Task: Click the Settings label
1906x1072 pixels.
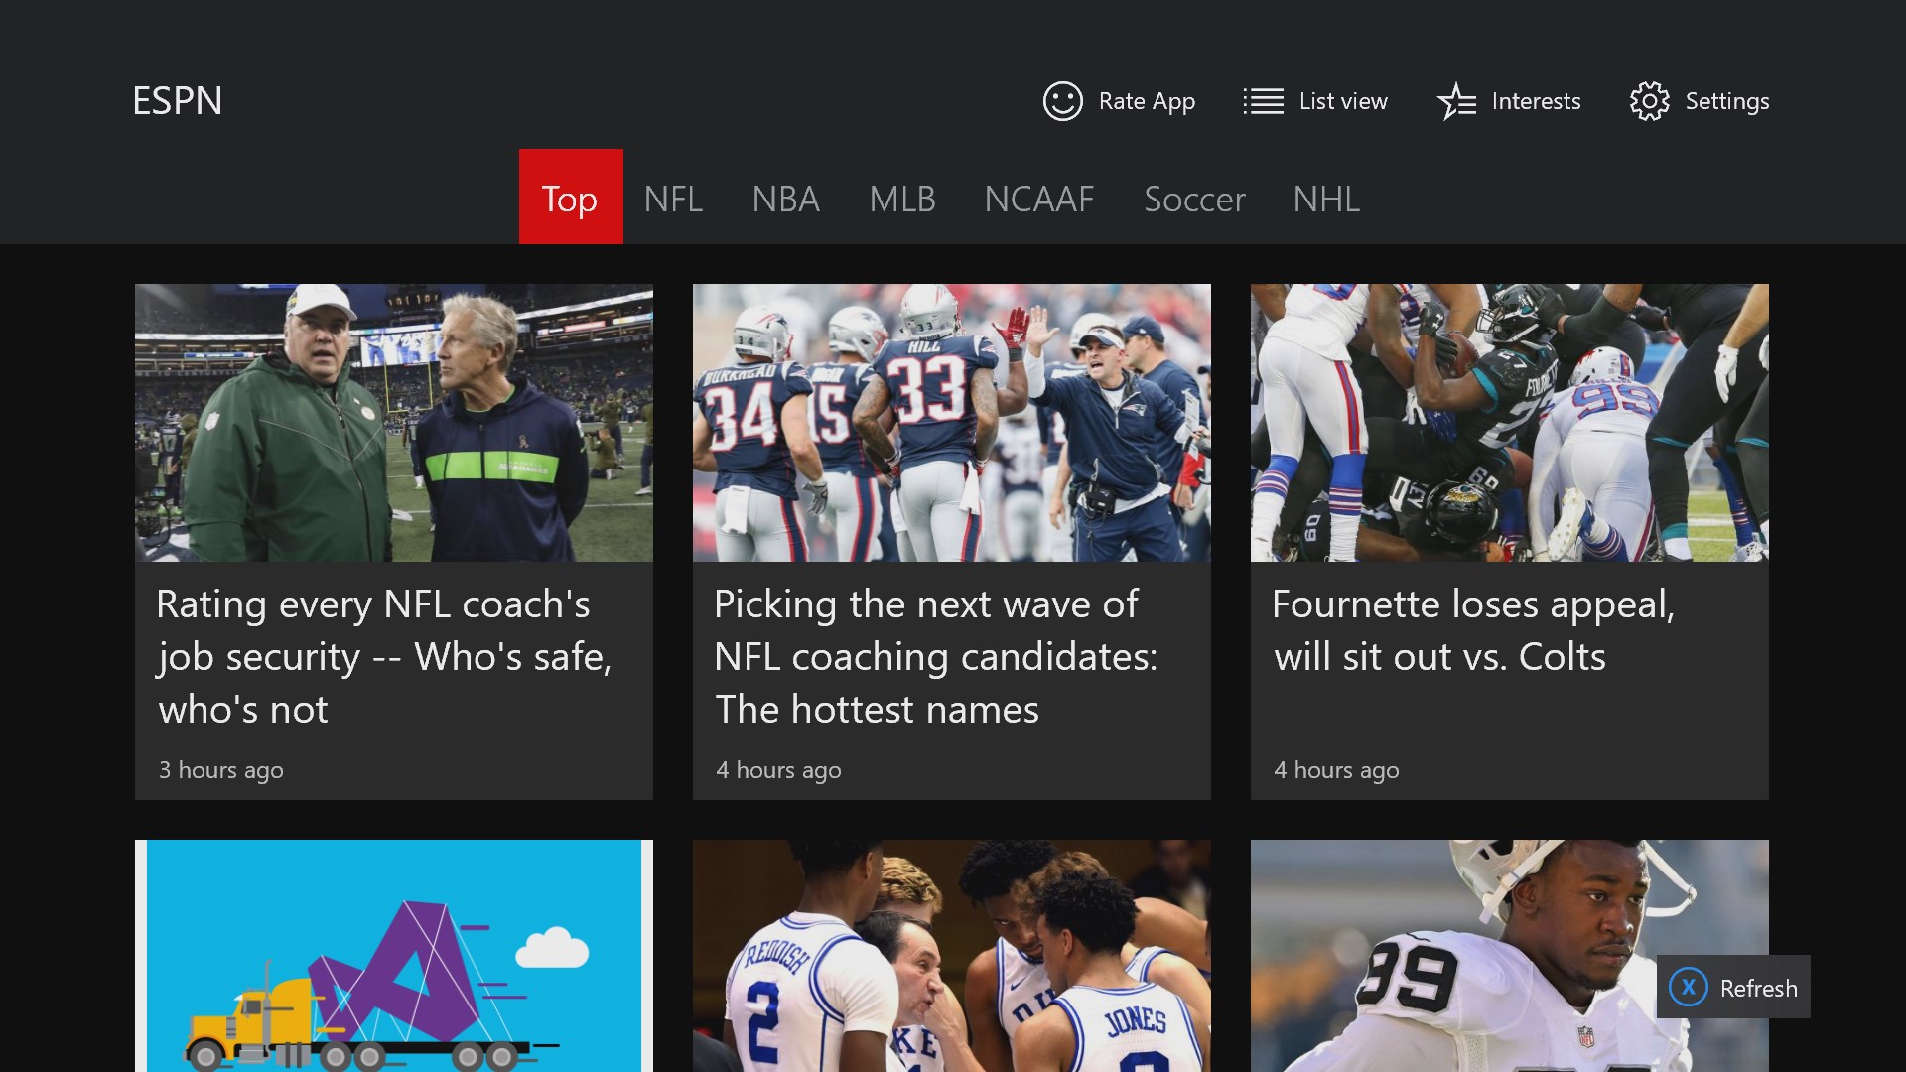Action: 1727,101
